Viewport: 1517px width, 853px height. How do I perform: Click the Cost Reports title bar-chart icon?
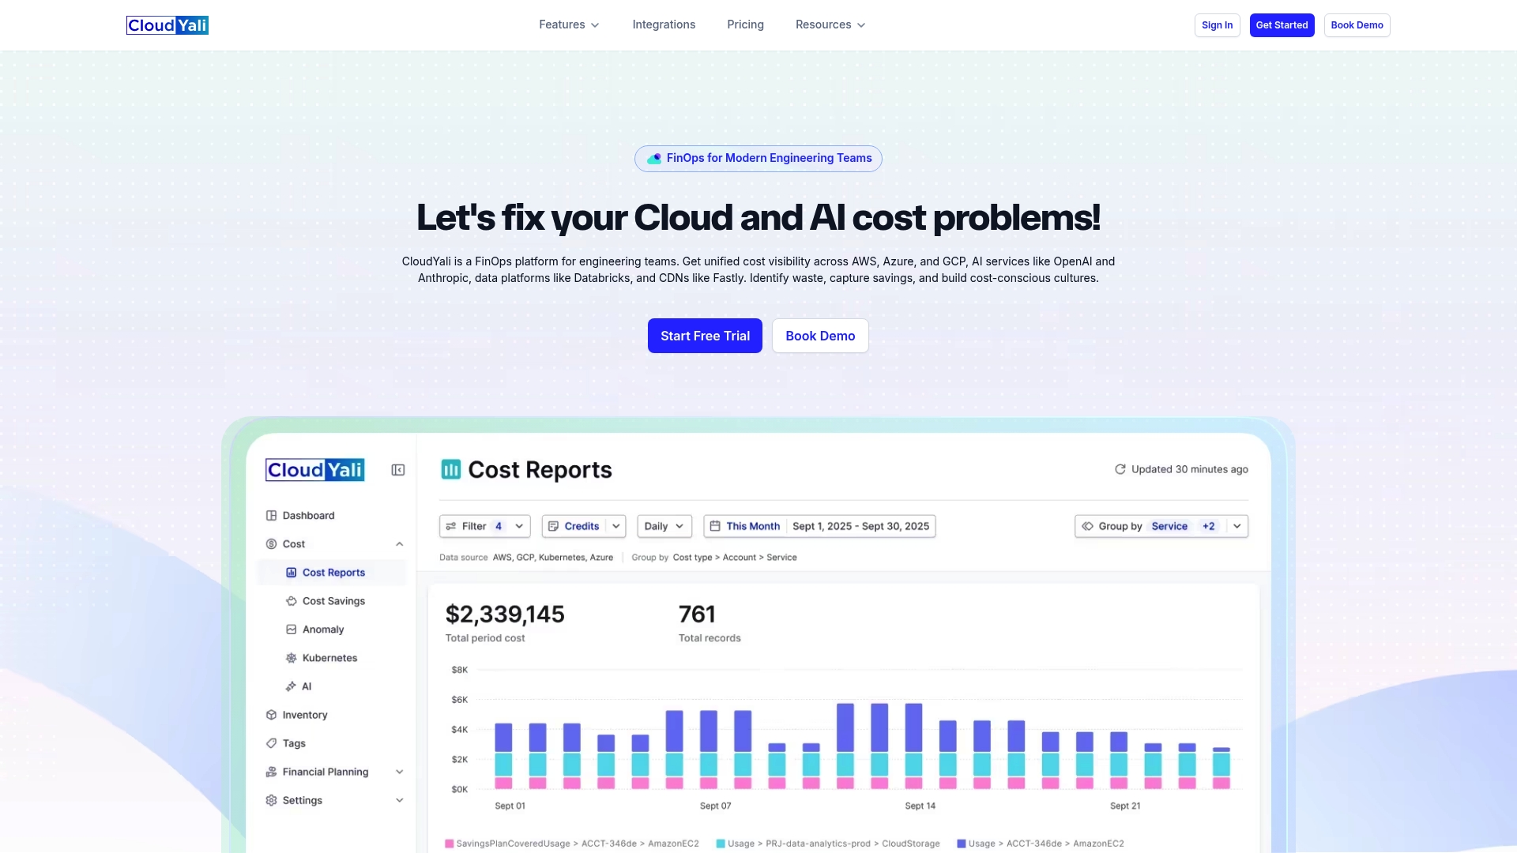point(450,470)
